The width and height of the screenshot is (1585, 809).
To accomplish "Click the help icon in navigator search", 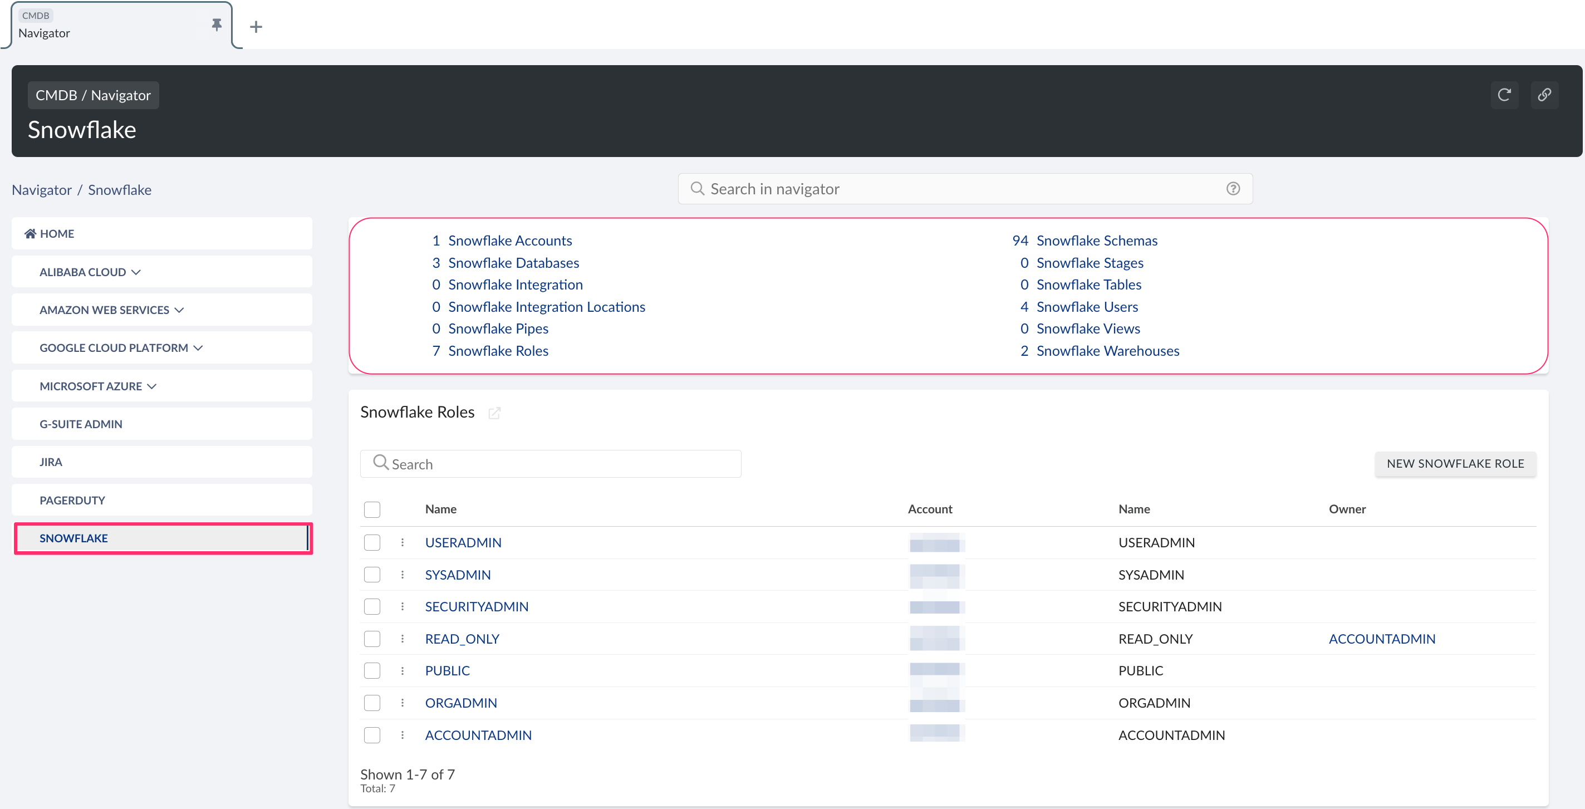I will point(1233,189).
